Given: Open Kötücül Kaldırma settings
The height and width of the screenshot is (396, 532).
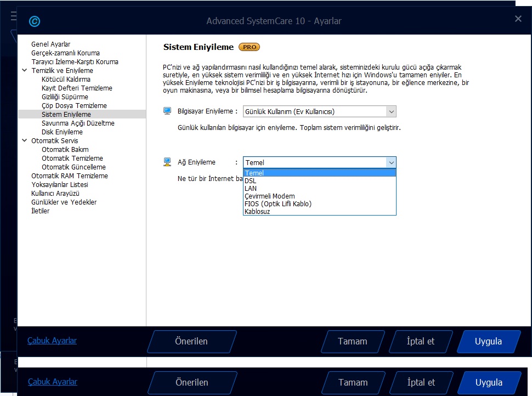Looking at the screenshot, I should click(x=66, y=80).
